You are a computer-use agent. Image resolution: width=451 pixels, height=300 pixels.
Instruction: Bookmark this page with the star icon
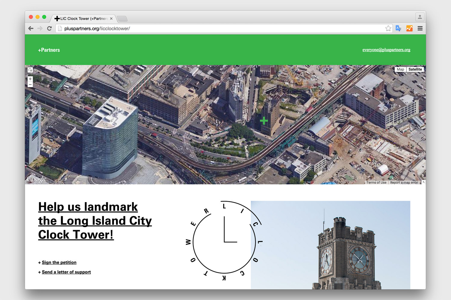(x=388, y=28)
